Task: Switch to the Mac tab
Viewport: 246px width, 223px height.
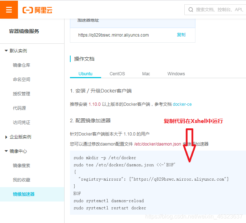Action: point(146,74)
